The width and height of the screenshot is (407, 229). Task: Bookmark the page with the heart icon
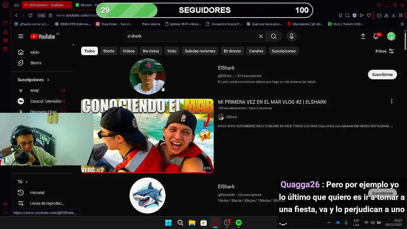369,15
